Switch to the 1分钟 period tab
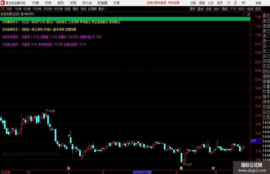This screenshot has height=174, width=270. pos(17,9)
